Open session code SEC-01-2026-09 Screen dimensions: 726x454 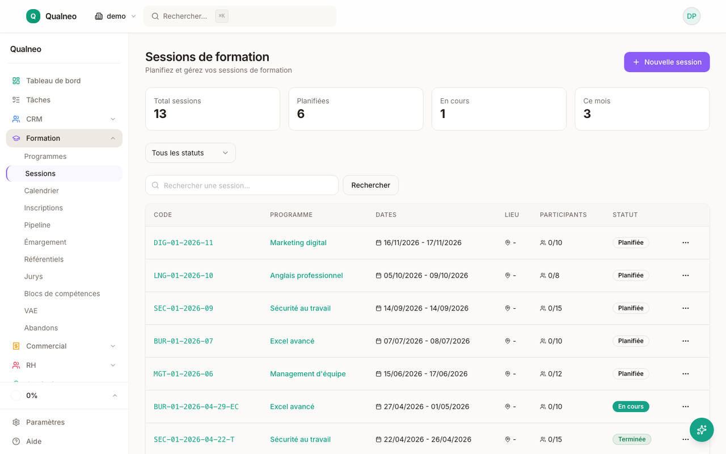183,309
